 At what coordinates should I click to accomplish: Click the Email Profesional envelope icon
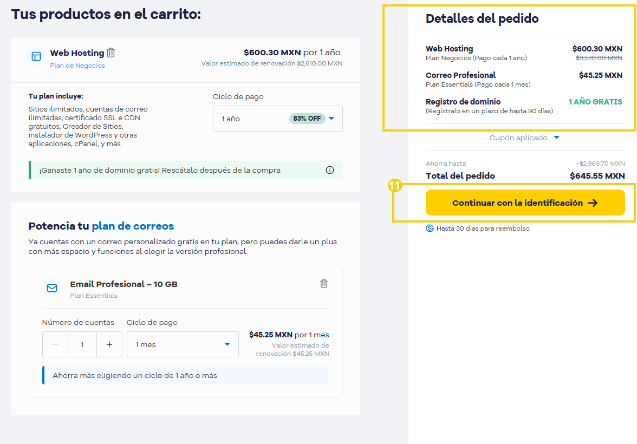[52, 288]
